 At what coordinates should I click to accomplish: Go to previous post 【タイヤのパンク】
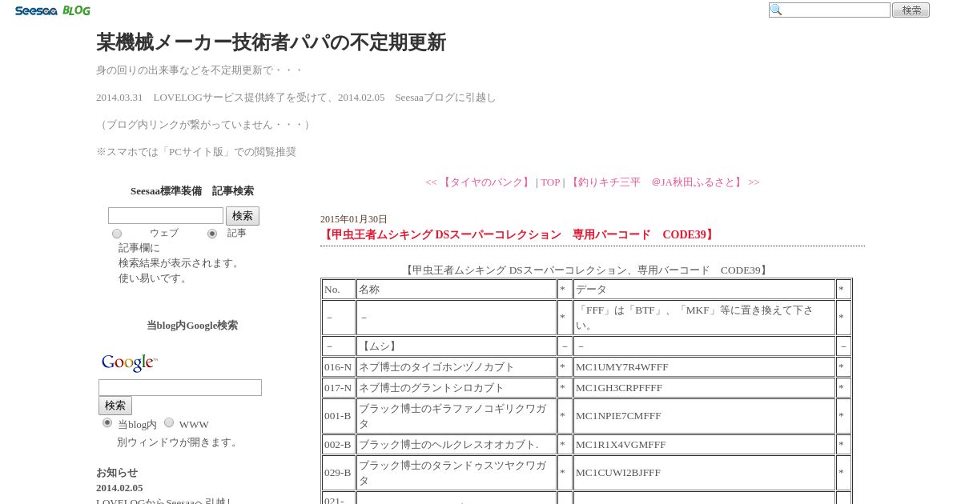[x=478, y=182]
